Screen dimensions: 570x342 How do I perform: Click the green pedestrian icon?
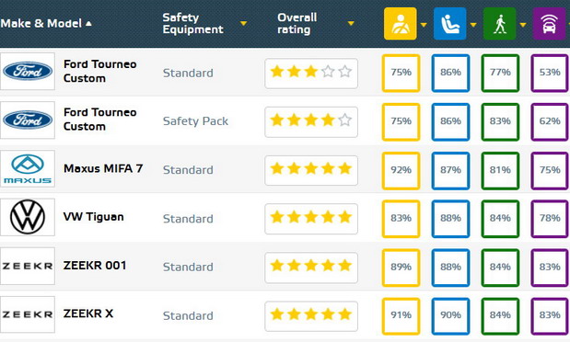click(x=499, y=24)
